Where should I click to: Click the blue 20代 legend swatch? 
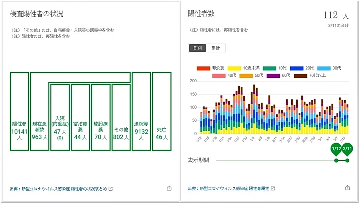(296, 68)
